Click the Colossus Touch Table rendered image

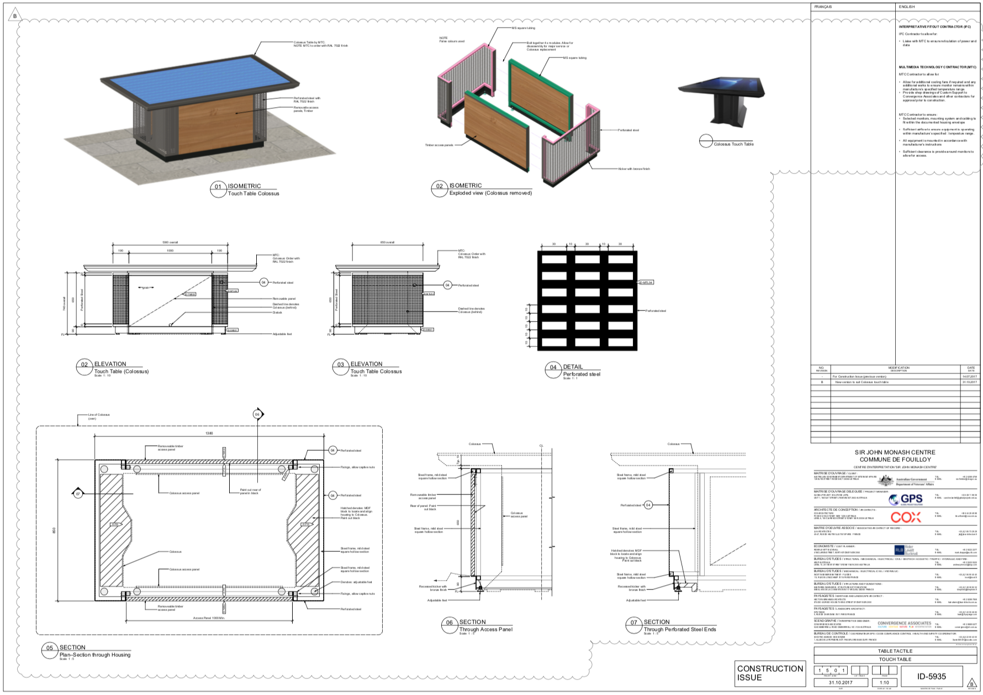point(722,99)
